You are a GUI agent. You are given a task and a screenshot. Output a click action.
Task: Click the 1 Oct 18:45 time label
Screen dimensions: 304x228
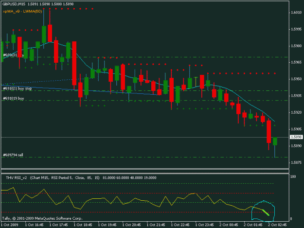(83, 225)
